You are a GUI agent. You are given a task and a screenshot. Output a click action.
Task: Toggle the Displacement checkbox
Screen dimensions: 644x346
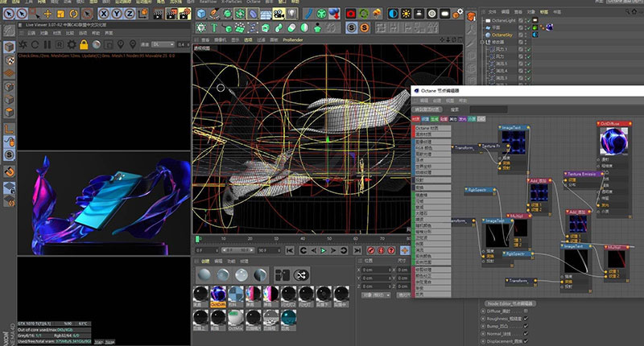pos(526,340)
